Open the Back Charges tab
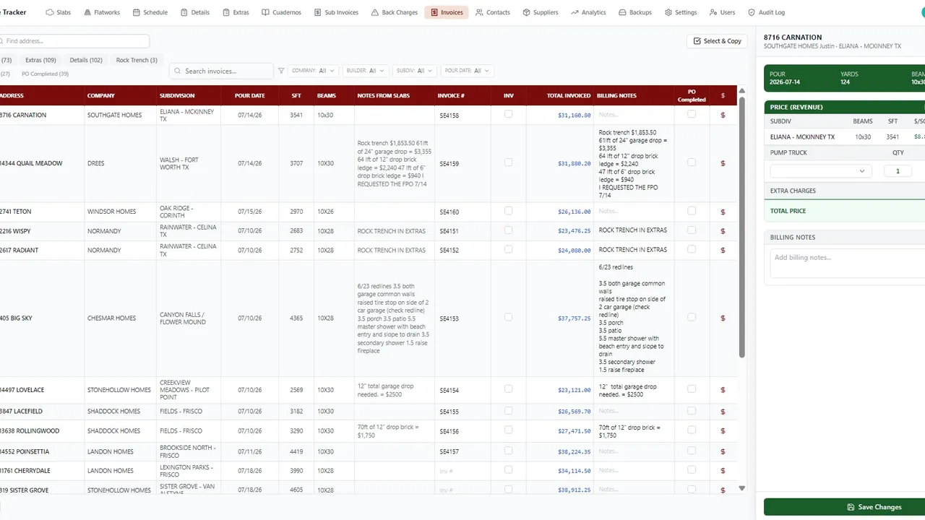The height and width of the screenshot is (520, 925). pyautogui.click(x=395, y=12)
